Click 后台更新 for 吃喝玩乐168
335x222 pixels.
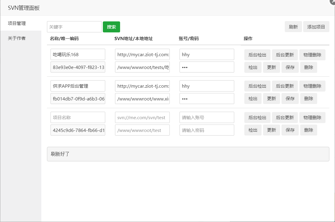(285, 55)
